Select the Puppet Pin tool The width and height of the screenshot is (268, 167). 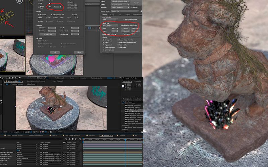point(20,78)
